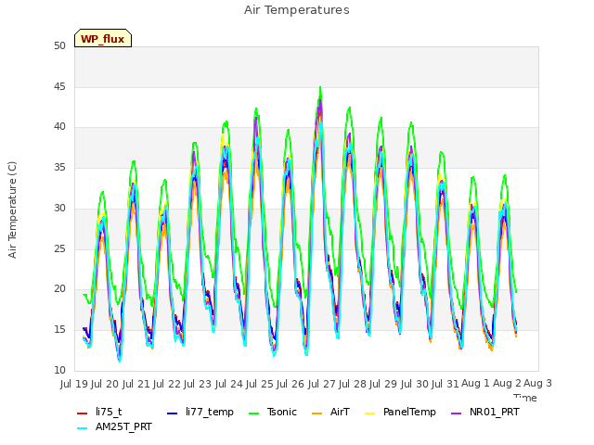Viewport: 594px width, 445px height.
Task: Click the Jul 27 x-axis tick label
Action: click(x=322, y=384)
